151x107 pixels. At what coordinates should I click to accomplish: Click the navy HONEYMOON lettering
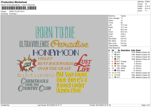pyautogui.click(x=56, y=53)
